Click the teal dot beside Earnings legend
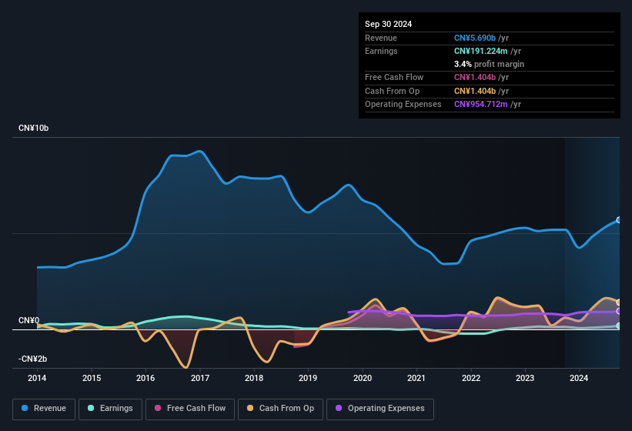 [91, 409]
